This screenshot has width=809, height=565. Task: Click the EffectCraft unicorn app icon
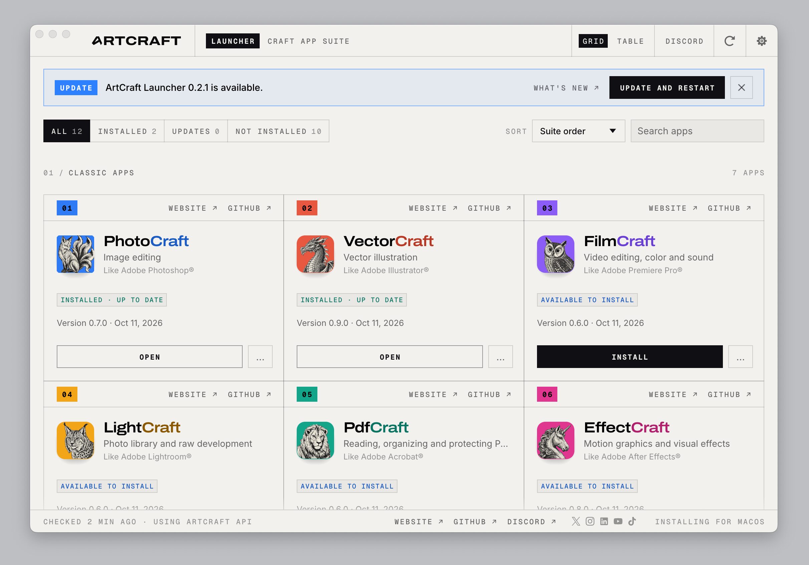(x=556, y=440)
